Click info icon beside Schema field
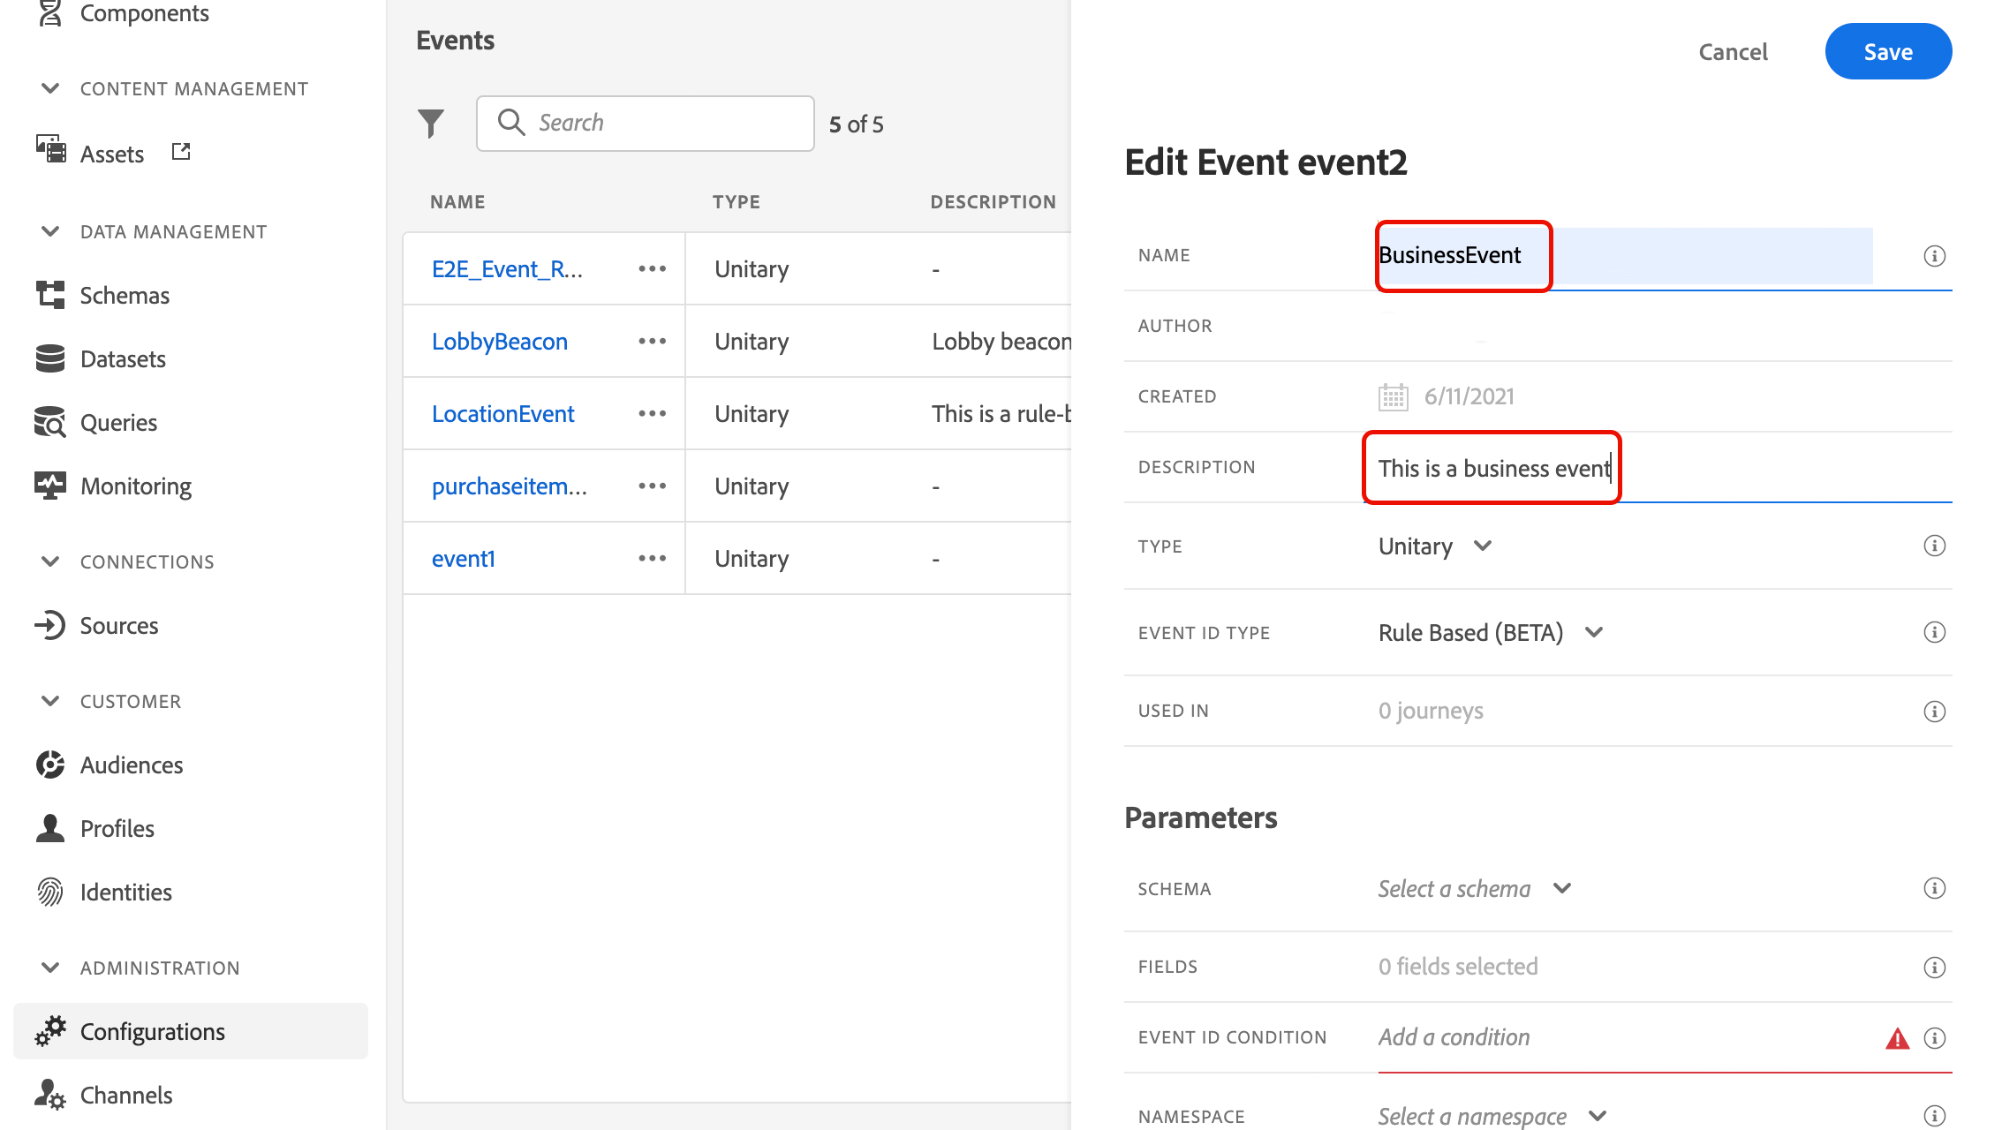2002x1130 pixels. (x=1934, y=889)
